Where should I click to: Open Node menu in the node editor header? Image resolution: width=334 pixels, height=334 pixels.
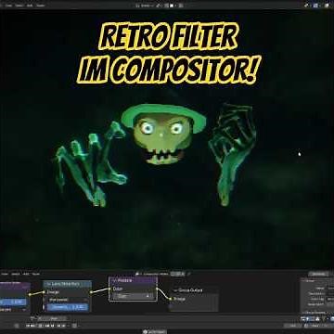coord(36,274)
